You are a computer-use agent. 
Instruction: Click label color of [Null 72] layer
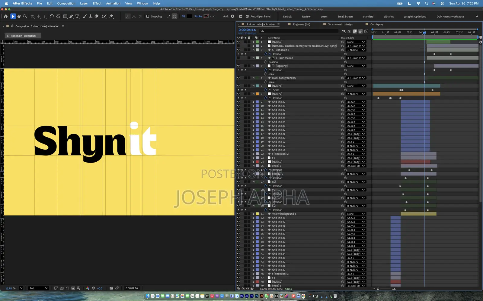point(257,94)
